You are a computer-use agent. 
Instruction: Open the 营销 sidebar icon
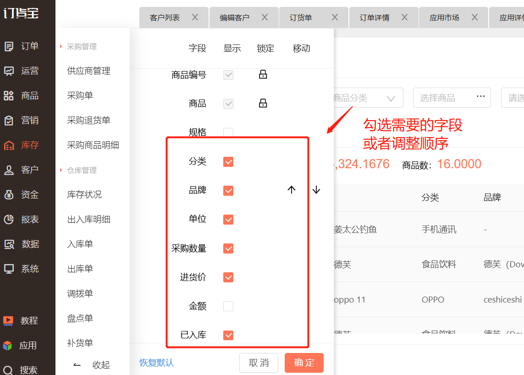(9, 121)
